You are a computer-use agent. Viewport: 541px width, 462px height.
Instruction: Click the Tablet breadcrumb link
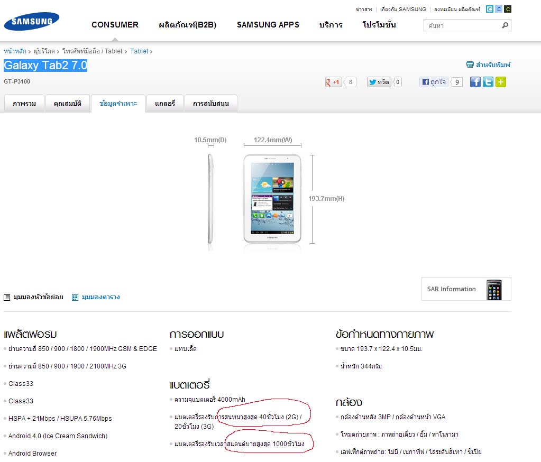[139, 51]
